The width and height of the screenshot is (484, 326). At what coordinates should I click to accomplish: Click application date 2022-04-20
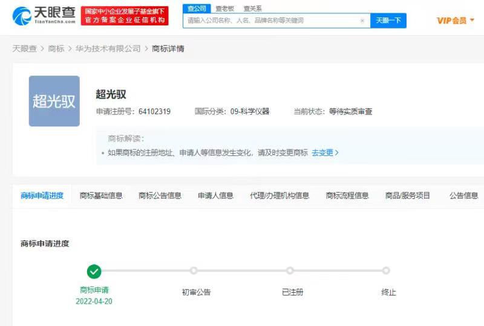point(94,301)
